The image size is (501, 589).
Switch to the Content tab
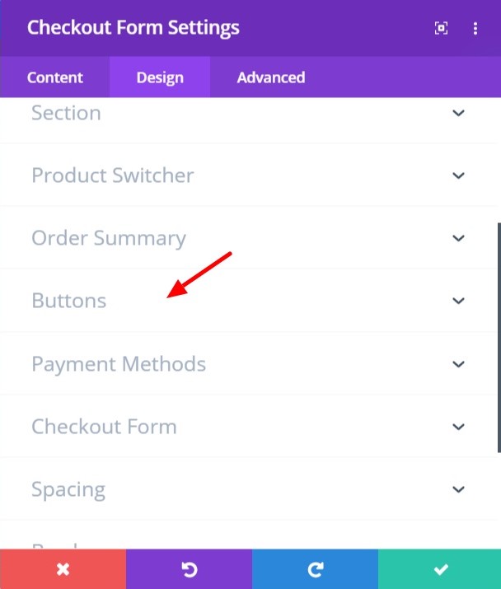click(55, 77)
